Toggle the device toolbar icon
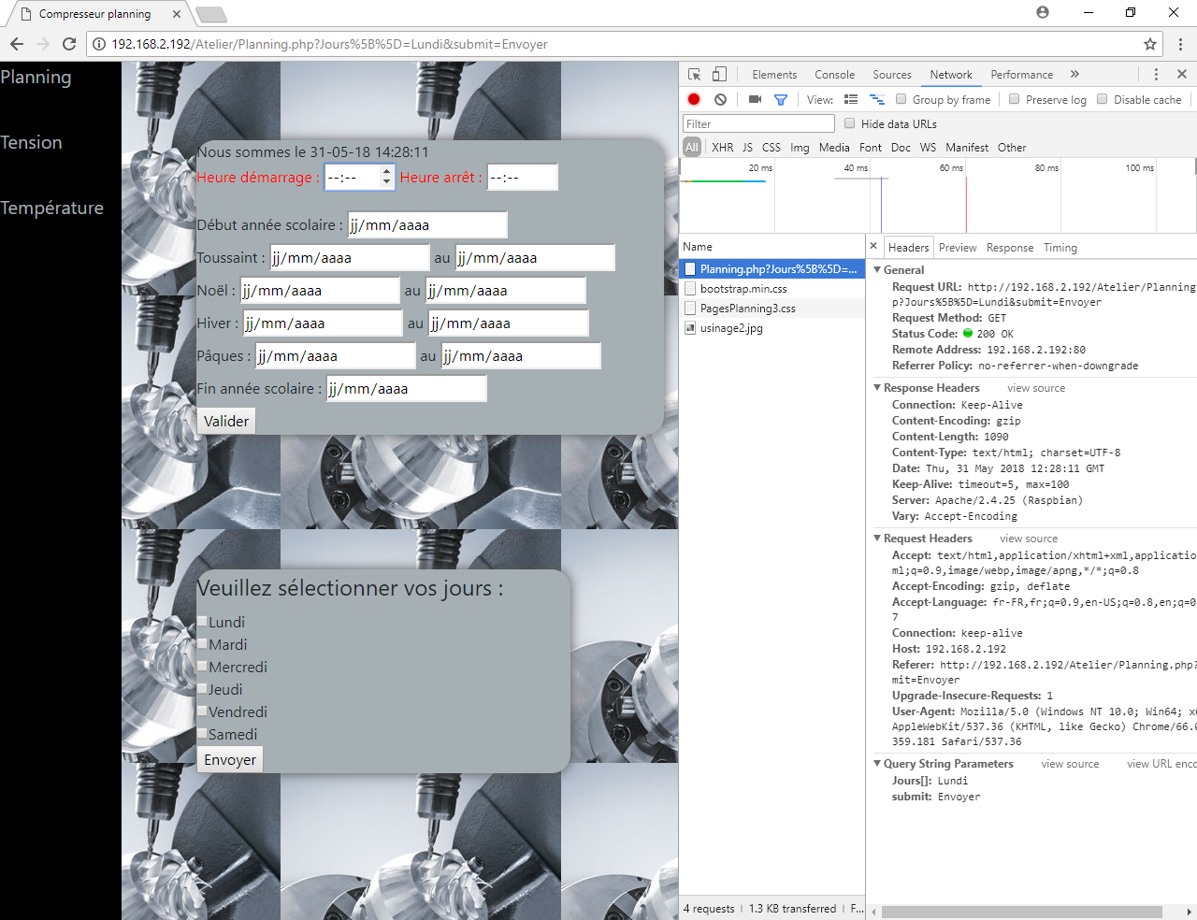The width and height of the screenshot is (1197, 920). tap(719, 75)
